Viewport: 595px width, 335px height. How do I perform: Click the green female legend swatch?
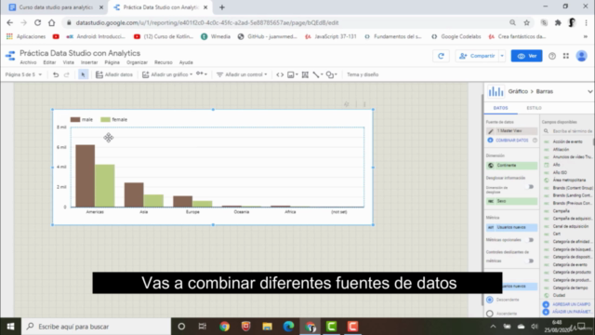tap(105, 120)
